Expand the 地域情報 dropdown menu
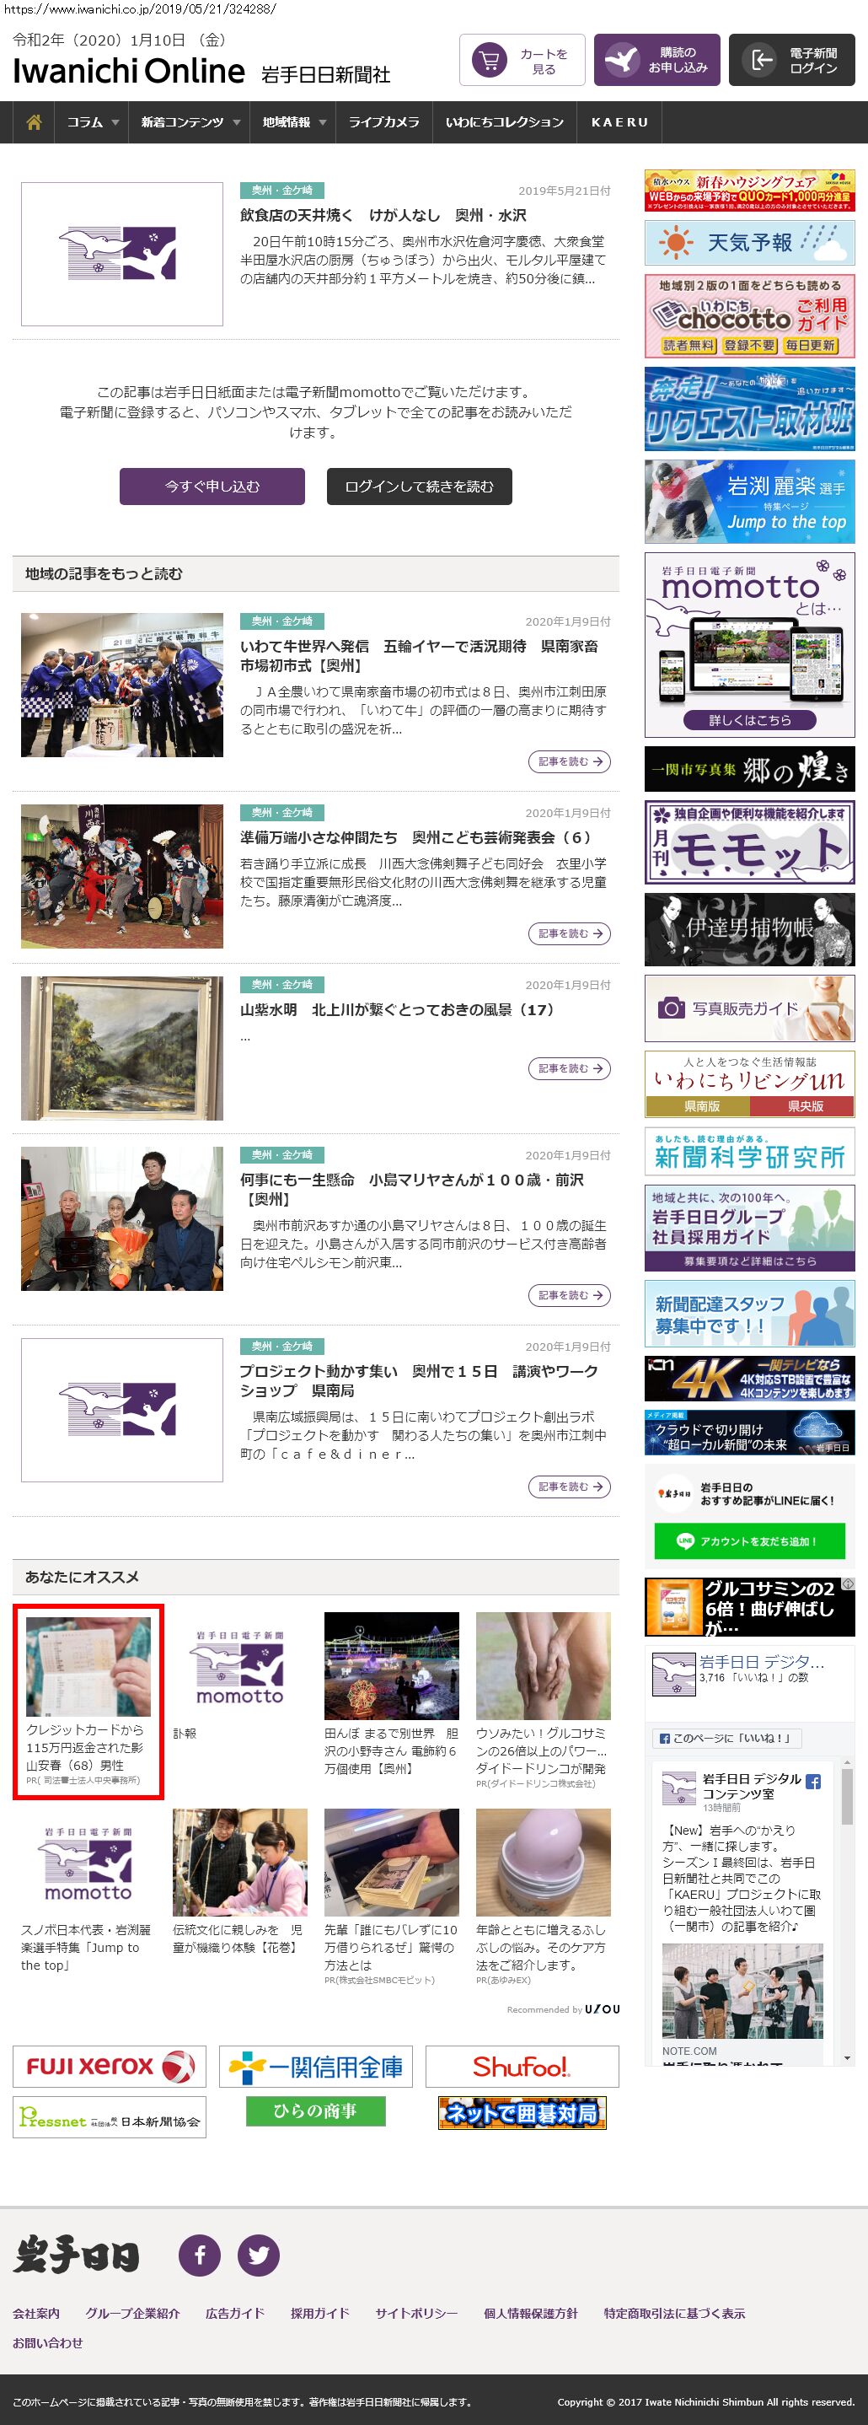 click(x=293, y=122)
